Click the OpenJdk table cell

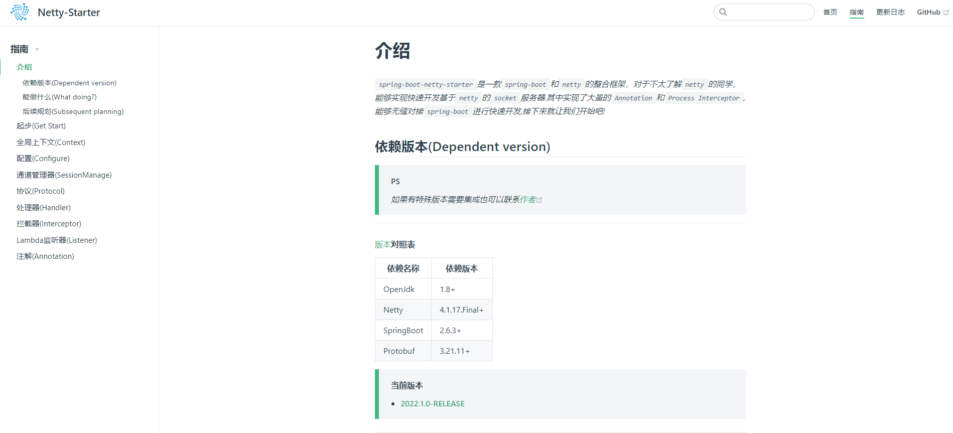[x=403, y=290]
